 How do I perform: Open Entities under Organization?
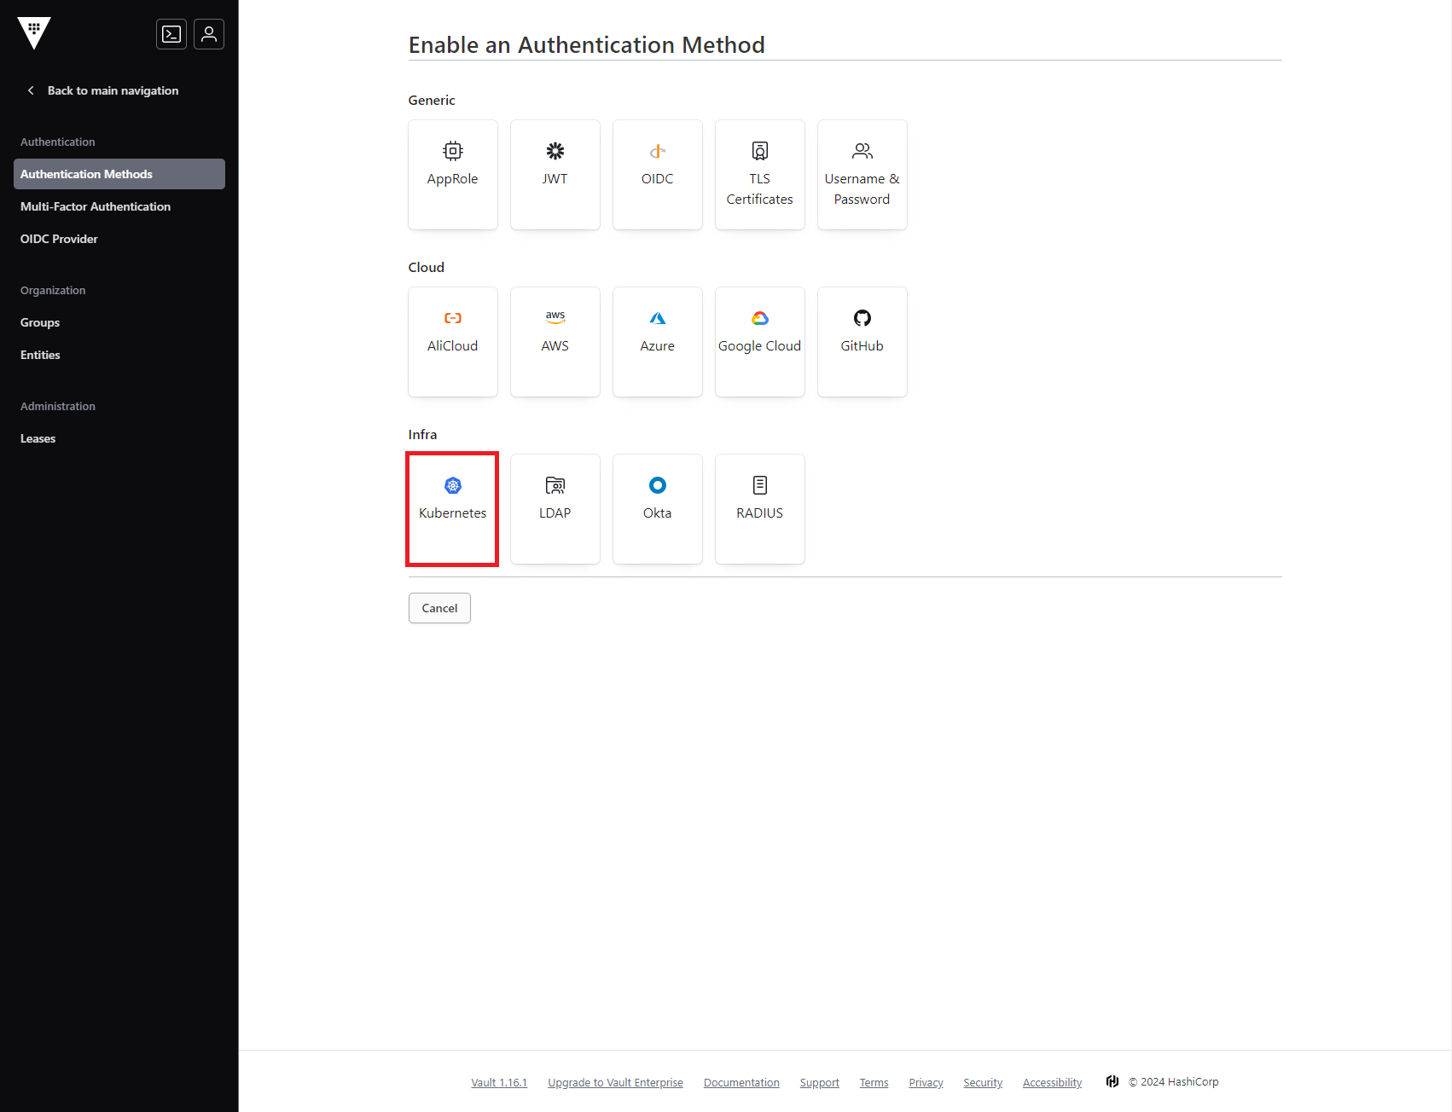coord(119,355)
